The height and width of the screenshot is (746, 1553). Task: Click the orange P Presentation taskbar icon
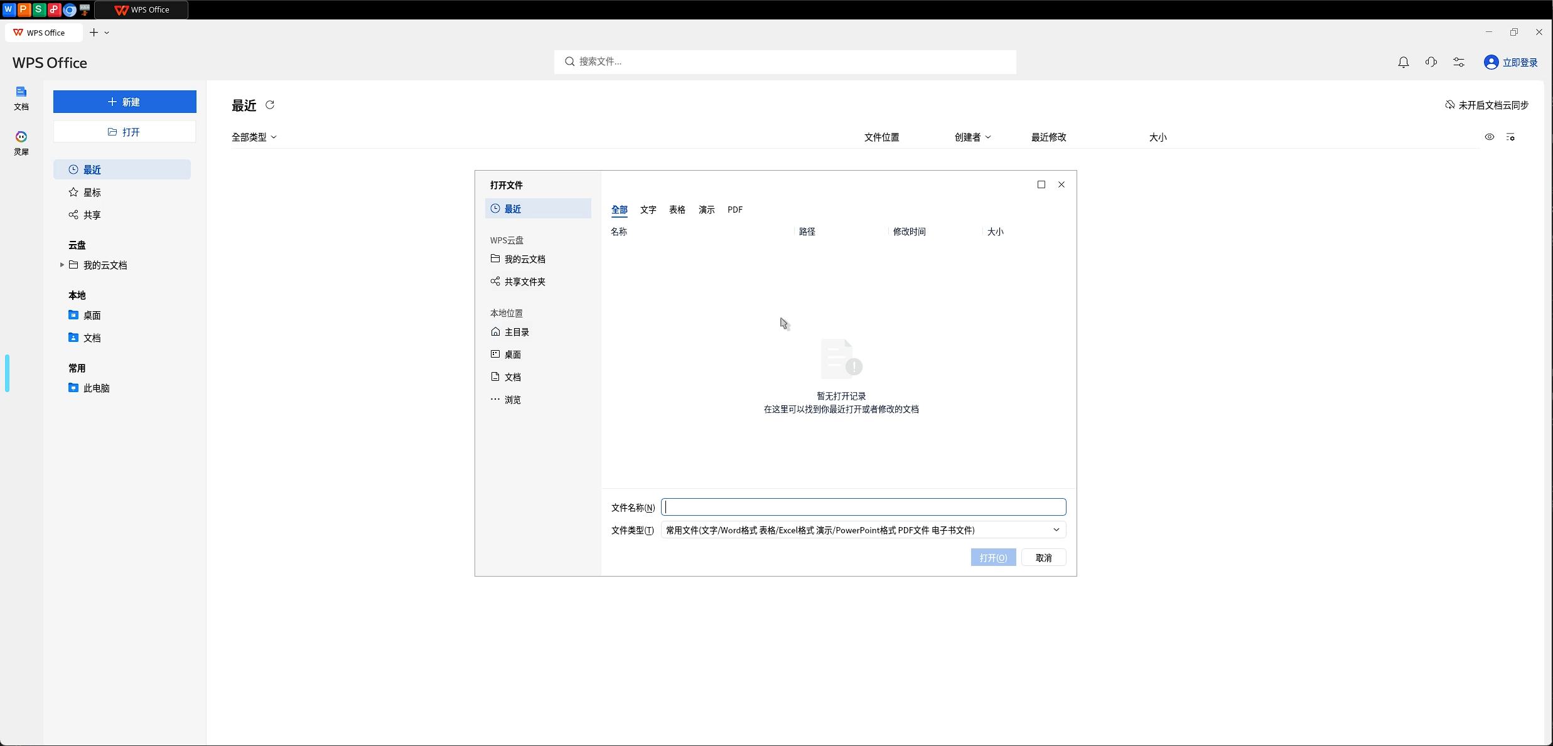(x=23, y=9)
